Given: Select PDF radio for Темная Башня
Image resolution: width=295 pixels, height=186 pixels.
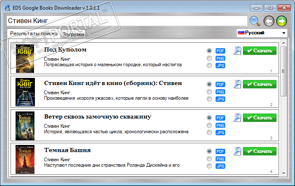Looking at the screenshot, I should (209, 151).
